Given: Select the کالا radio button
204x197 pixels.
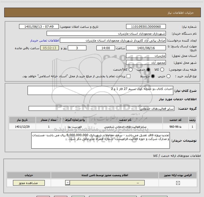Looking at the screenshot, I should (162, 70).
